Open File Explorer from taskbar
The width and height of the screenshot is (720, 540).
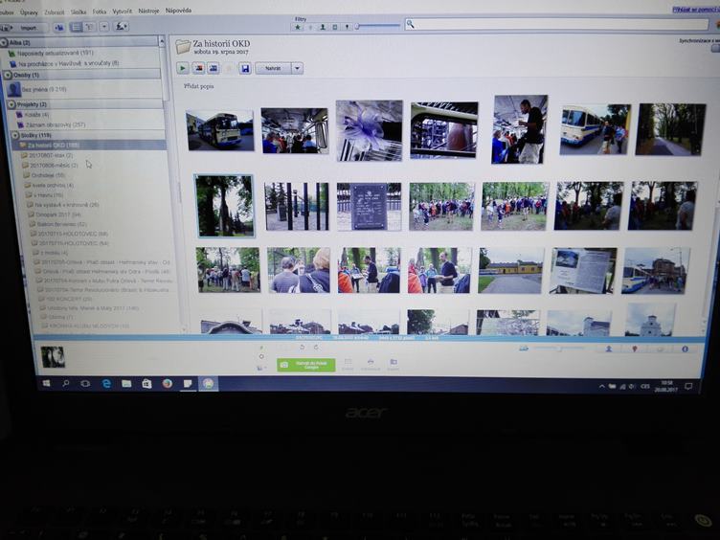pyautogui.click(x=126, y=383)
